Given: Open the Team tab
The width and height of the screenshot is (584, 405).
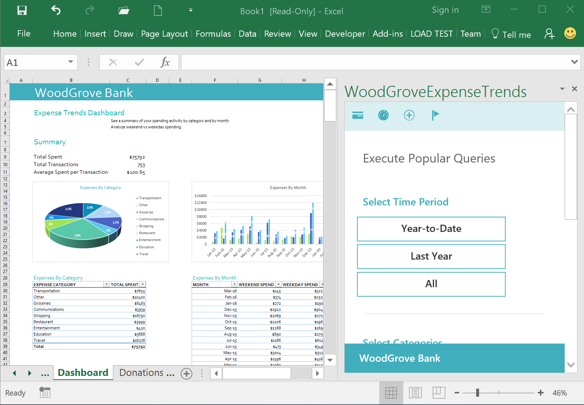Looking at the screenshot, I should 470,34.
